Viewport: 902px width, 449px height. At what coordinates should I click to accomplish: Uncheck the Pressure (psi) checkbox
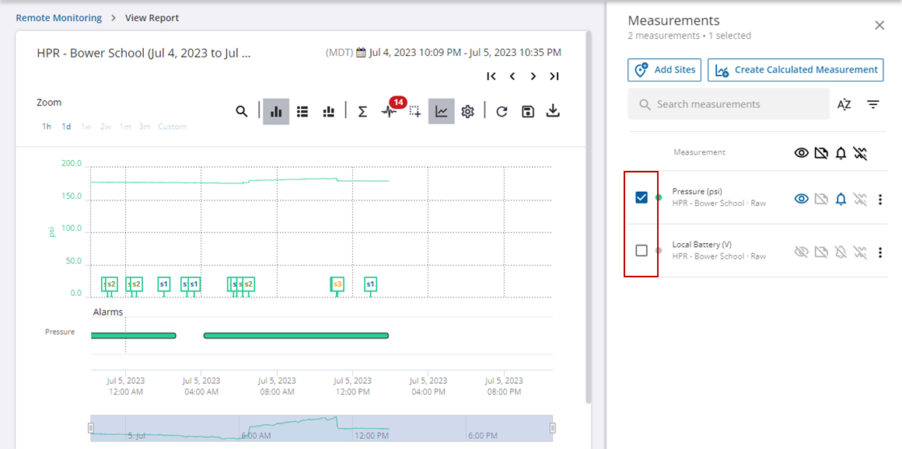tap(642, 197)
